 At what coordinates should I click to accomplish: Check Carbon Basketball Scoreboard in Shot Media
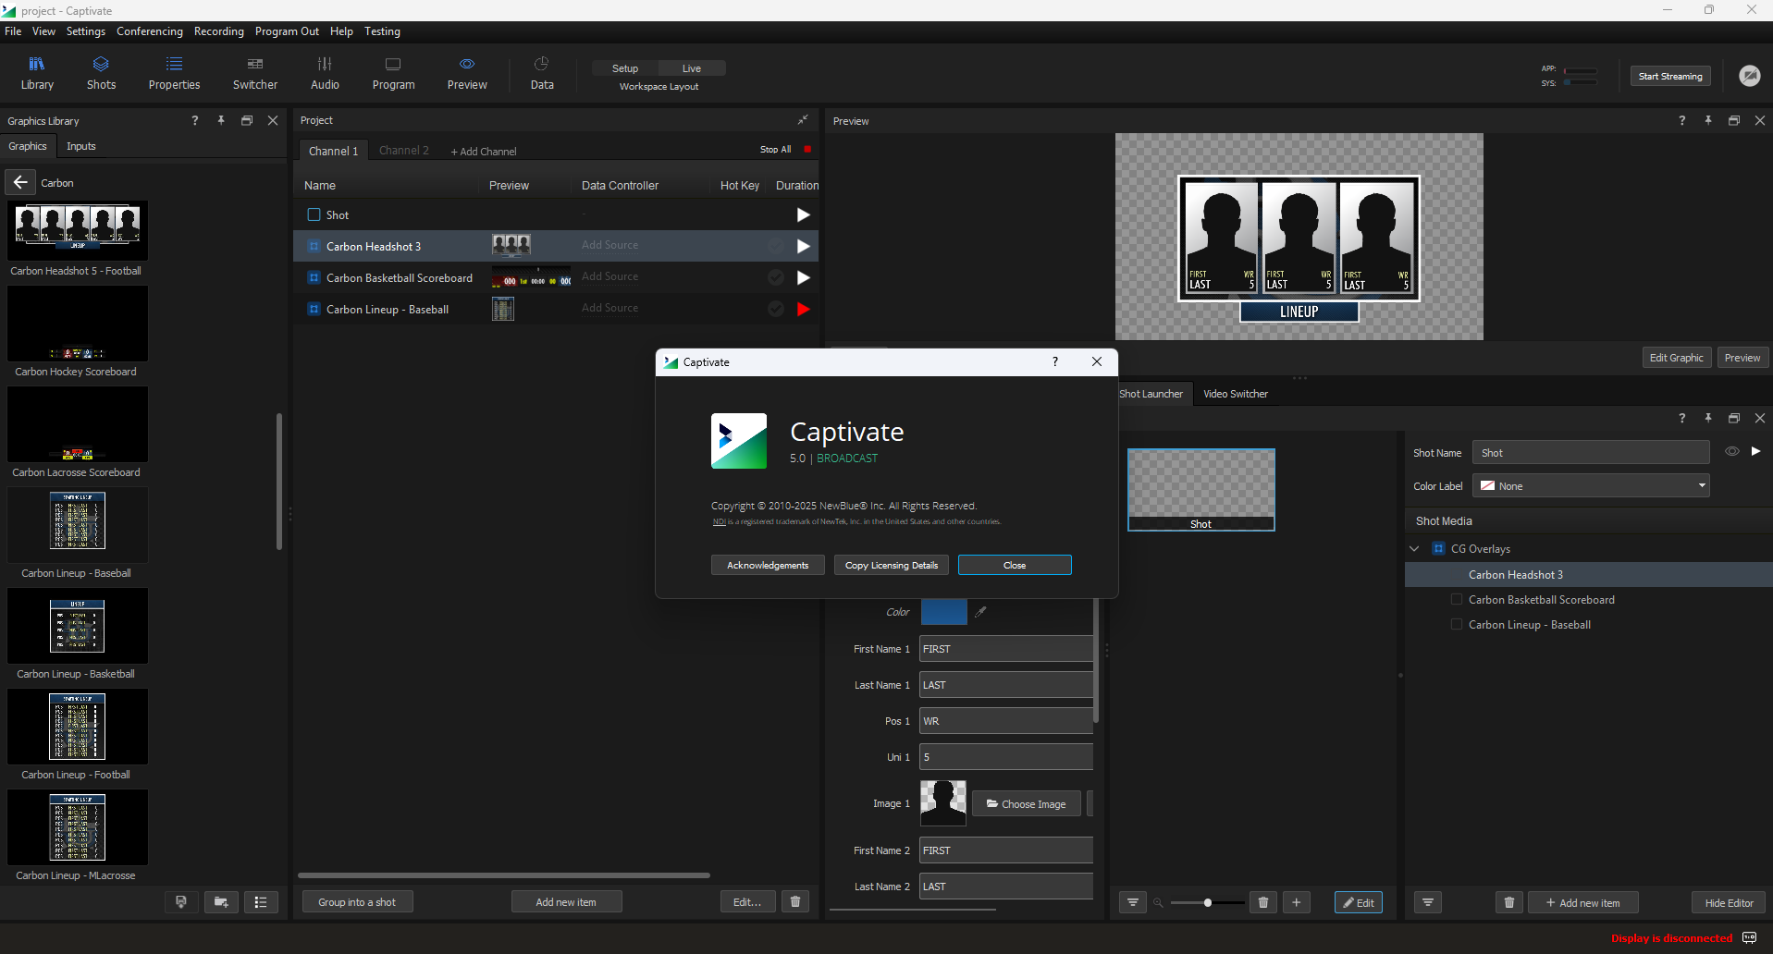pyautogui.click(x=1457, y=599)
